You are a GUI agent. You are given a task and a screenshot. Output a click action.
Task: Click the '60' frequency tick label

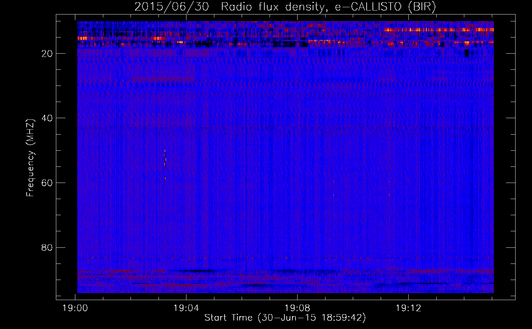(47, 183)
